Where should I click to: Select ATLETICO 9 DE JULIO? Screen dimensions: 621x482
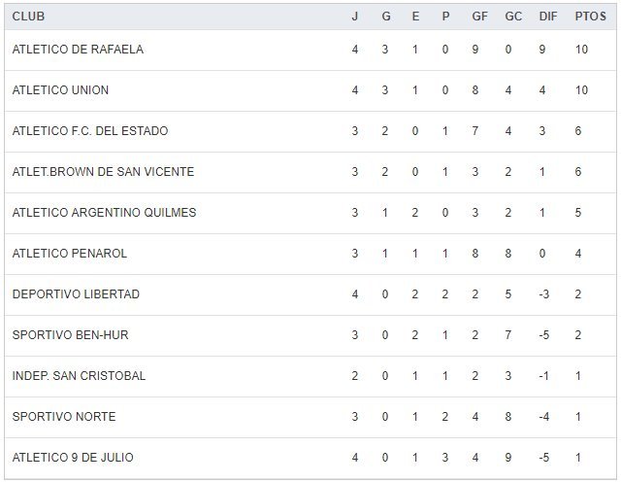point(73,458)
